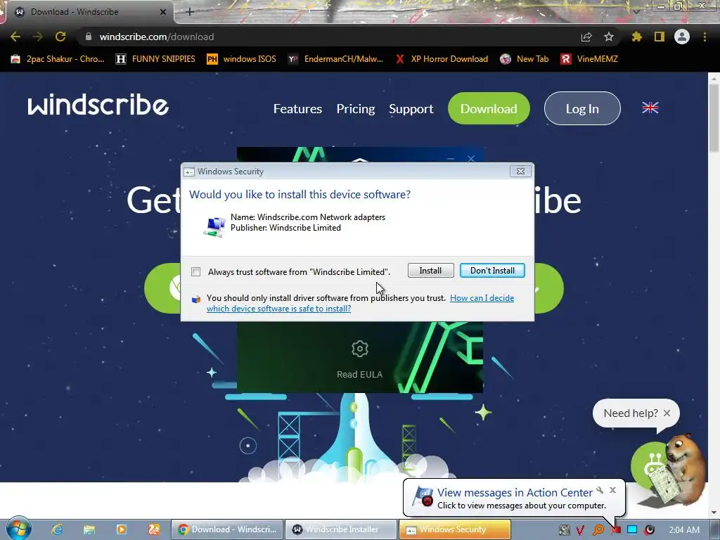This screenshot has height=540, width=720.
Task: Click the Windscribe logo
Action: (98, 105)
